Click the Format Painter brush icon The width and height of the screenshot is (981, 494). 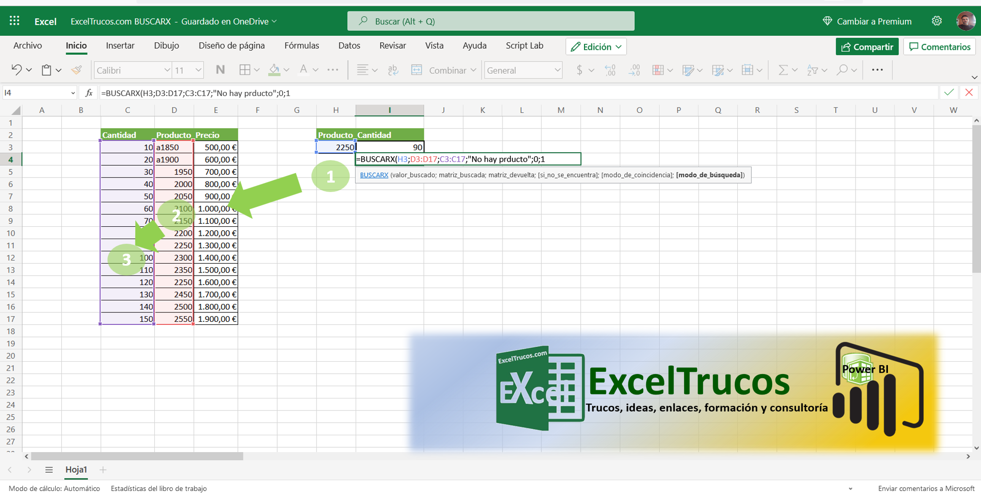click(77, 70)
